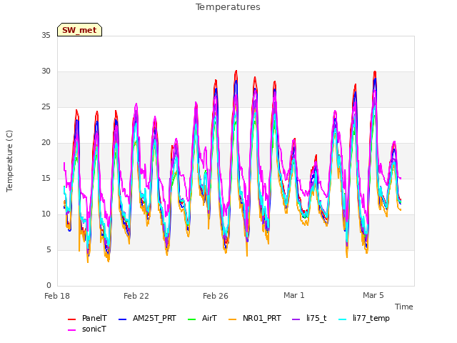457x343 pixels.
Task: Select the AirT legend label
Action: click(209, 318)
